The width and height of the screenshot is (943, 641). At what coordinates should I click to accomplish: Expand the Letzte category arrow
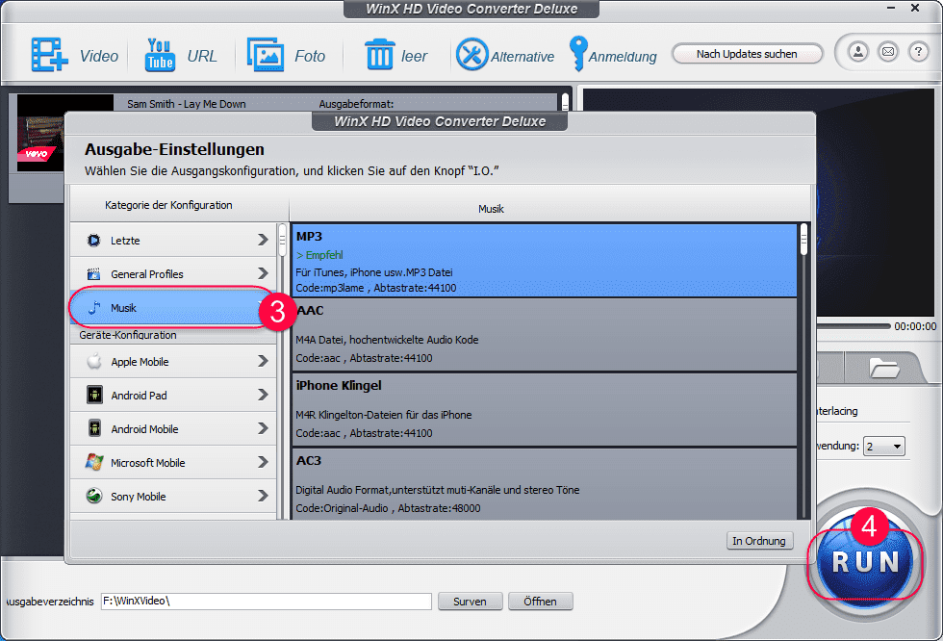[263, 240]
